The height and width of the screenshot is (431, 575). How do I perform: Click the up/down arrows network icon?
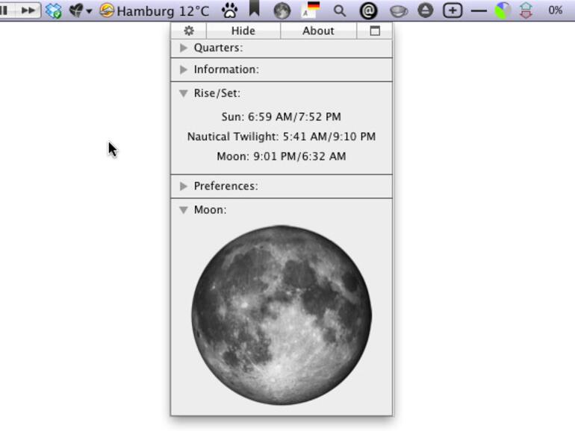(x=526, y=10)
